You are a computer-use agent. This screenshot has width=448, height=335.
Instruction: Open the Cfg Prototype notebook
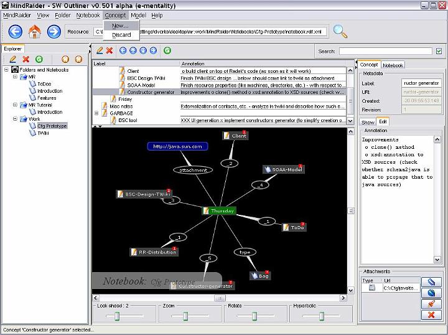tap(52, 126)
